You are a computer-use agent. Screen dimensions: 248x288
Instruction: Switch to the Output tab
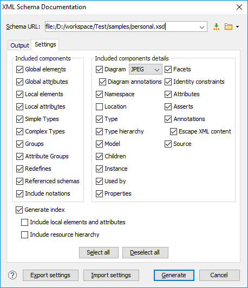[x=19, y=45]
